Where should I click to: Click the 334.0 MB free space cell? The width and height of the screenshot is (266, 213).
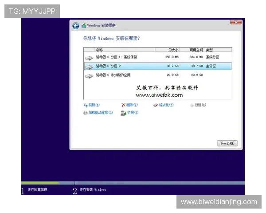[196, 57]
